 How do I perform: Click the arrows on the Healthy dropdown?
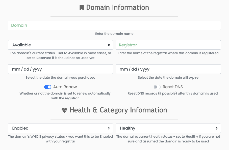[x=217, y=128]
